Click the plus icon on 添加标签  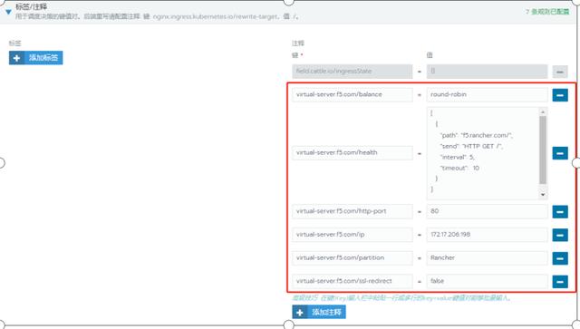click(x=16, y=58)
